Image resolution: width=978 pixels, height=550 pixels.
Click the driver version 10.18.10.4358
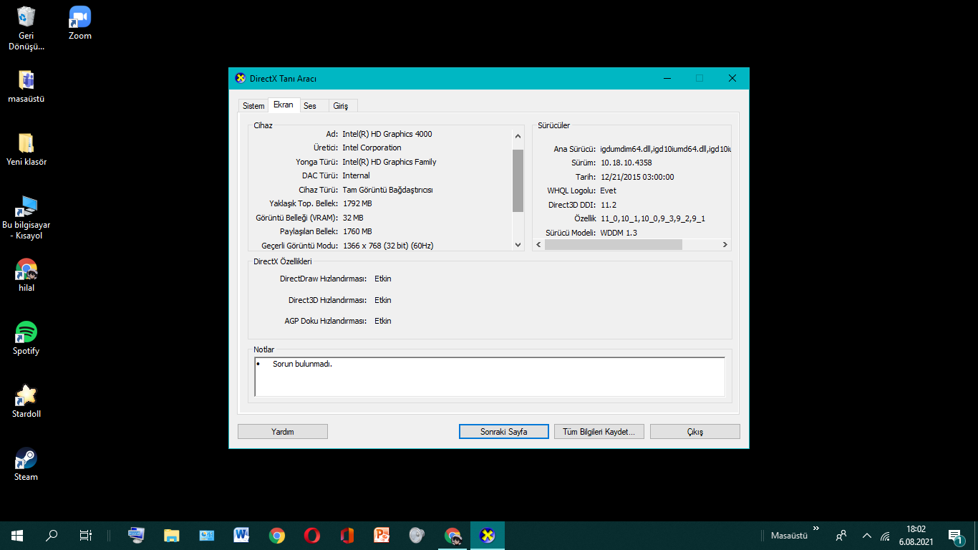pyautogui.click(x=626, y=163)
